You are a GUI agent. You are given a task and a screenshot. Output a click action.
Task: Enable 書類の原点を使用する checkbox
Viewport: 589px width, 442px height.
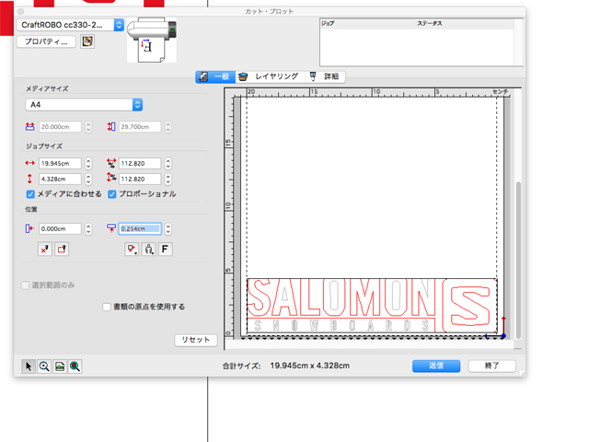[108, 307]
